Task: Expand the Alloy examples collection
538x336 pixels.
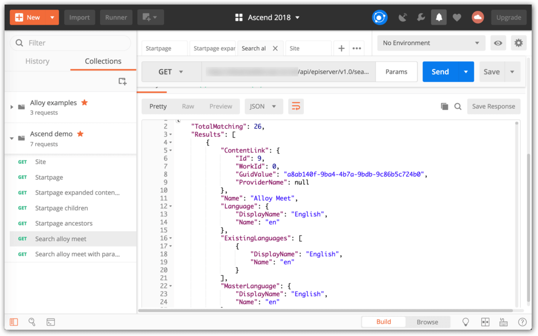Action: 12,107
